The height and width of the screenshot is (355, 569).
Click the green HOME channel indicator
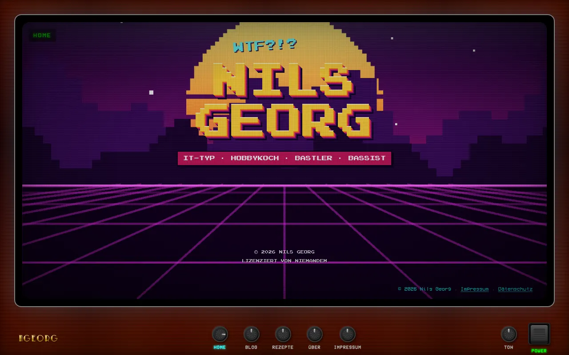point(42,35)
